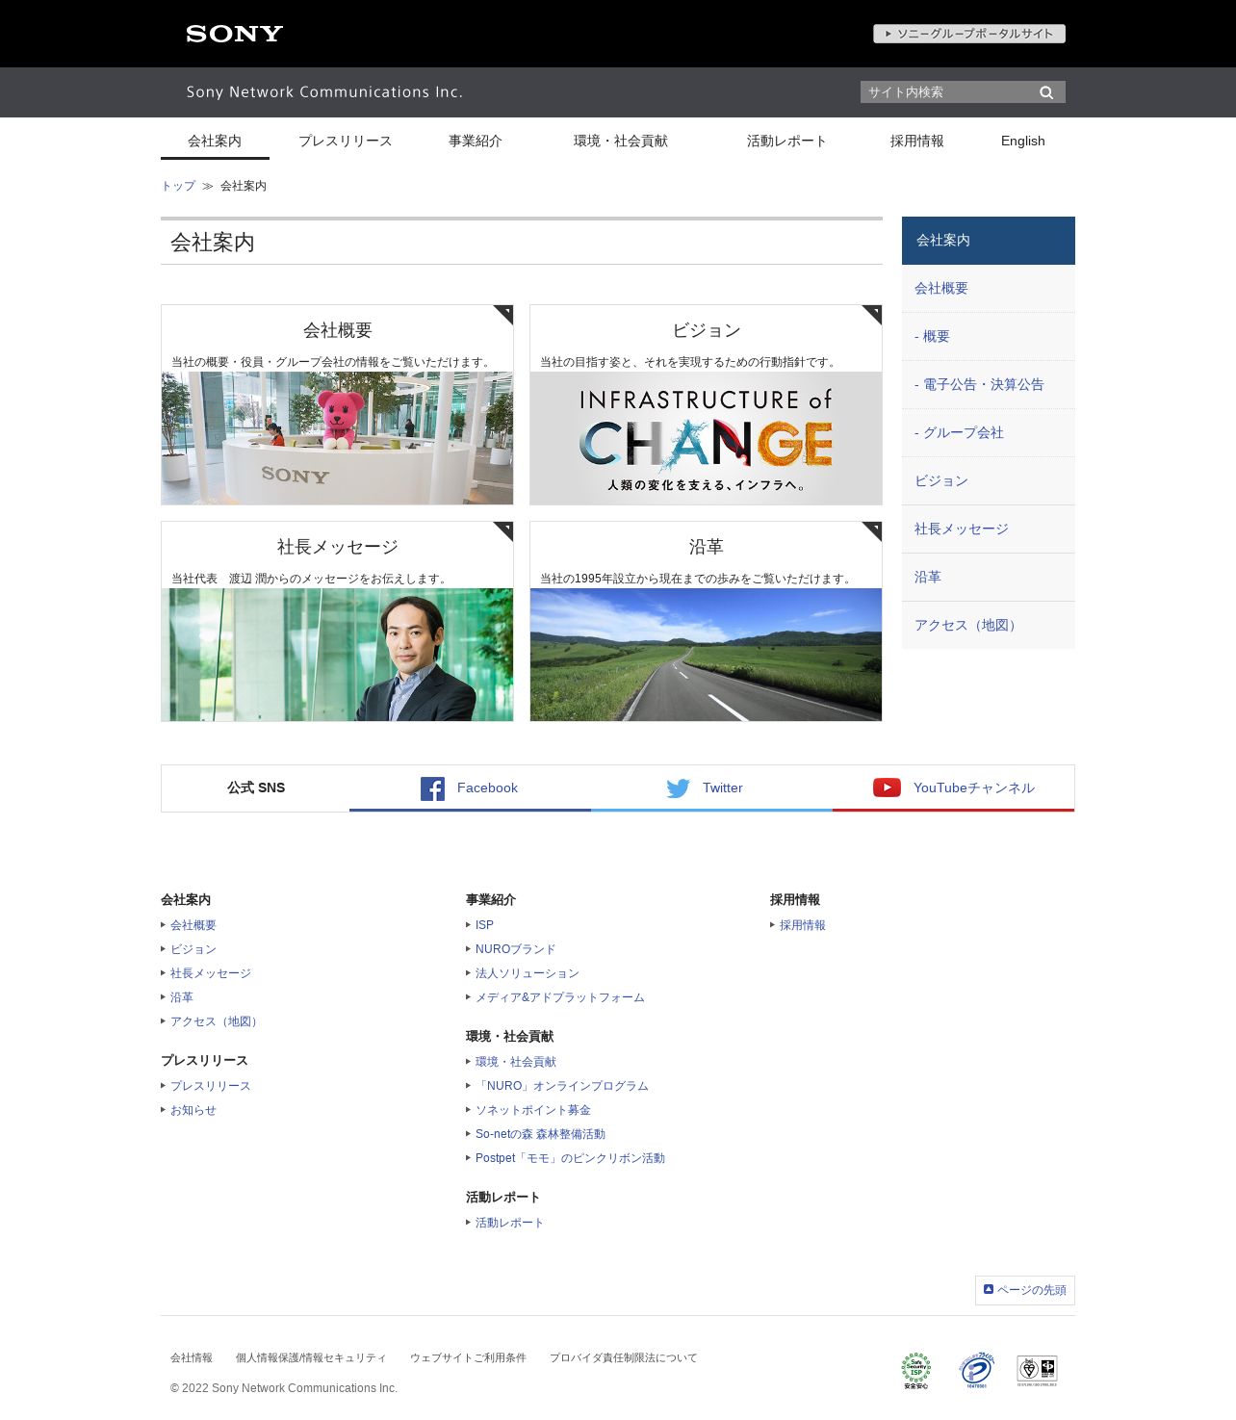Click the corner arrow on 社長メッセージ card

click(503, 530)
